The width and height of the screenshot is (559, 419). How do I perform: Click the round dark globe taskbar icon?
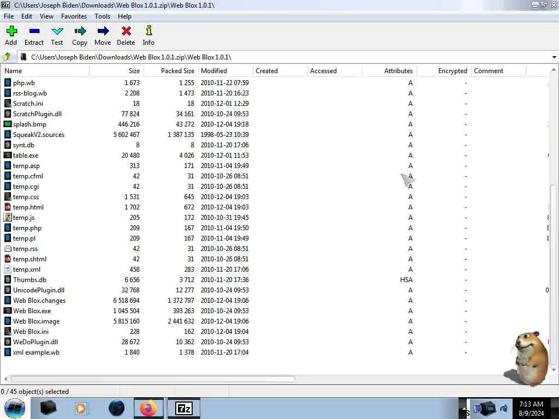(x=117, y=408)
